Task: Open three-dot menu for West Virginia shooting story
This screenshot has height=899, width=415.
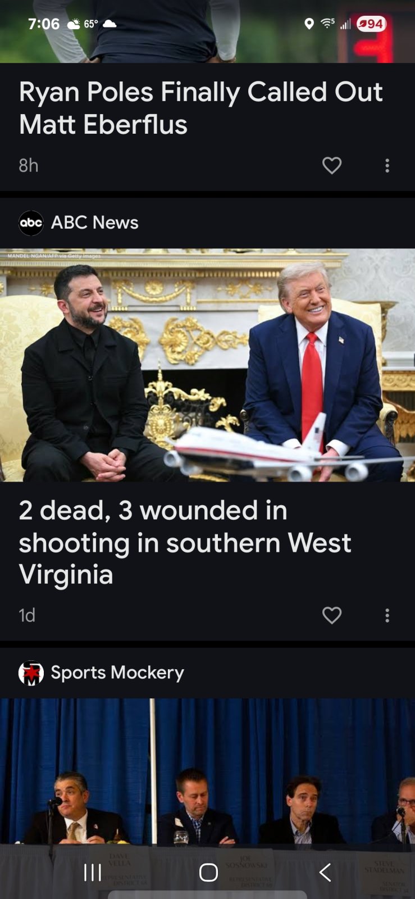Action: click(387, 615)
